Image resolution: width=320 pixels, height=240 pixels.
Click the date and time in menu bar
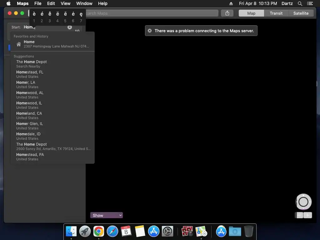pyautogui.click(x=258, y=3)
